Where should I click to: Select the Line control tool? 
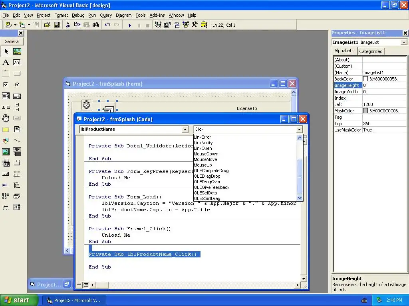coord(17,141)
